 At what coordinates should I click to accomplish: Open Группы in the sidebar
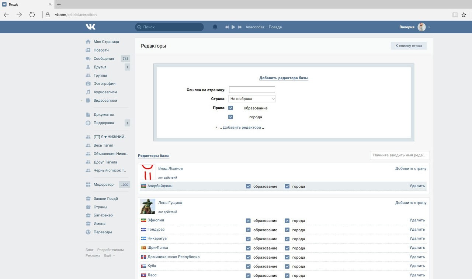(100, 75)
